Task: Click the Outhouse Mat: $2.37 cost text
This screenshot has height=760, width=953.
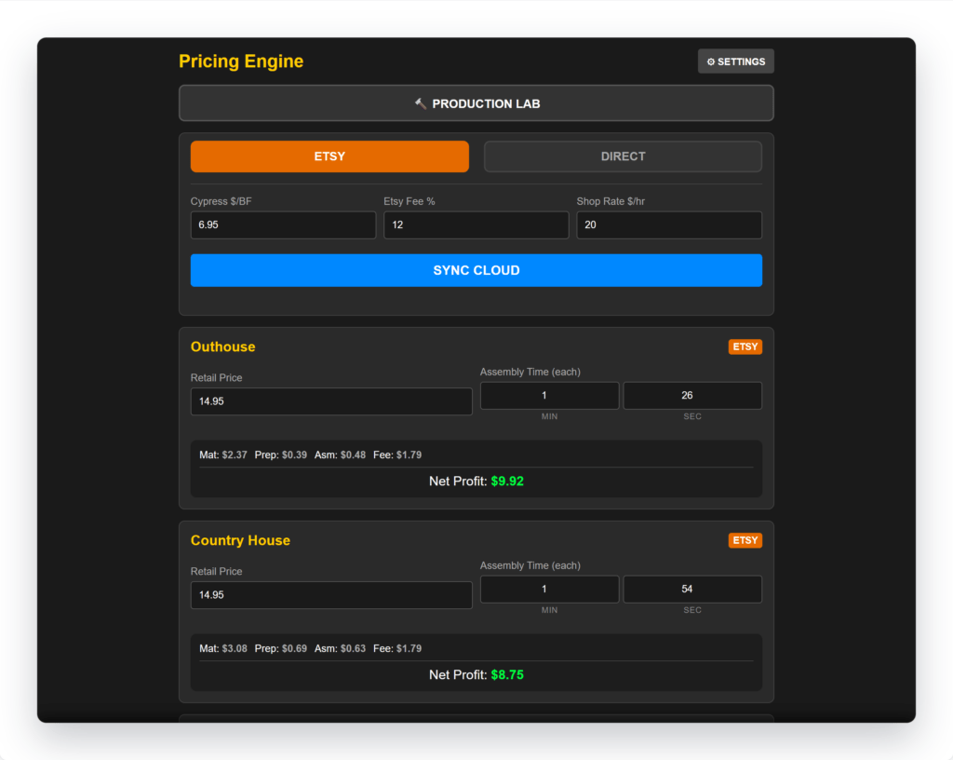Action: tap(223, 455)
